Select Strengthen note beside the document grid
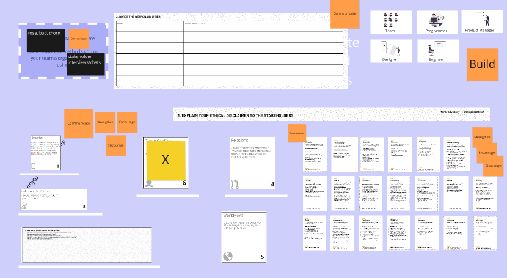 click(x=483, y=137)
